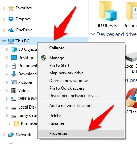137x144 pixels.
Task: Click the shield icon beside Manage
Action: tap(44, 58)
